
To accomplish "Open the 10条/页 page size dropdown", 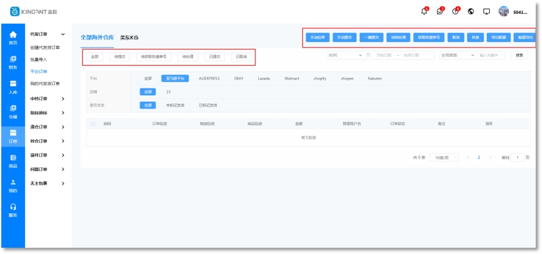I will point(444,157).
